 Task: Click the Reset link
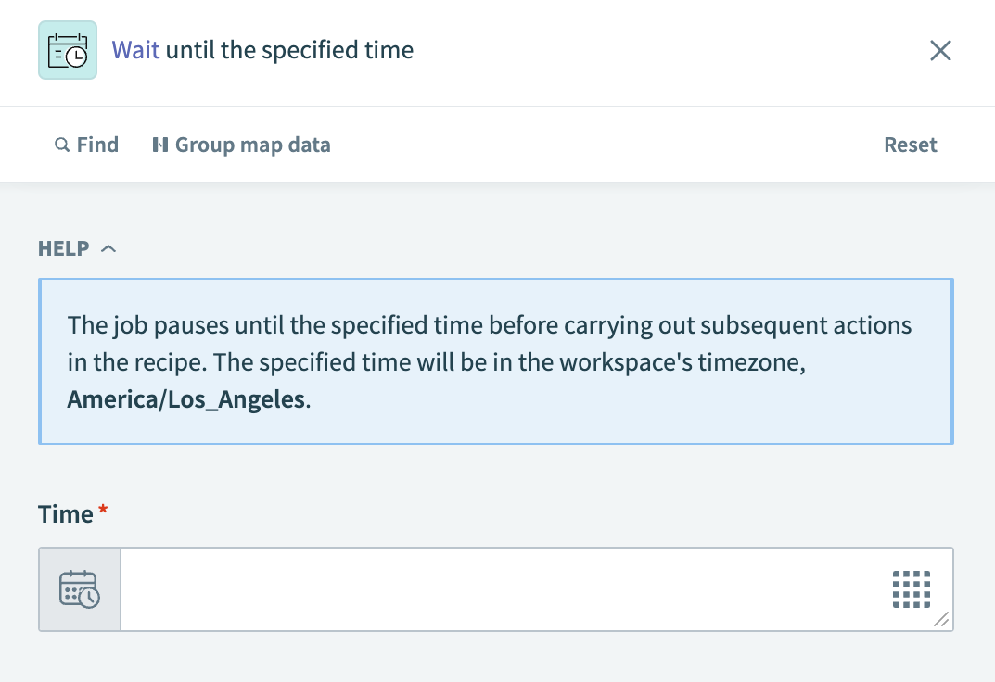point(910,145)
